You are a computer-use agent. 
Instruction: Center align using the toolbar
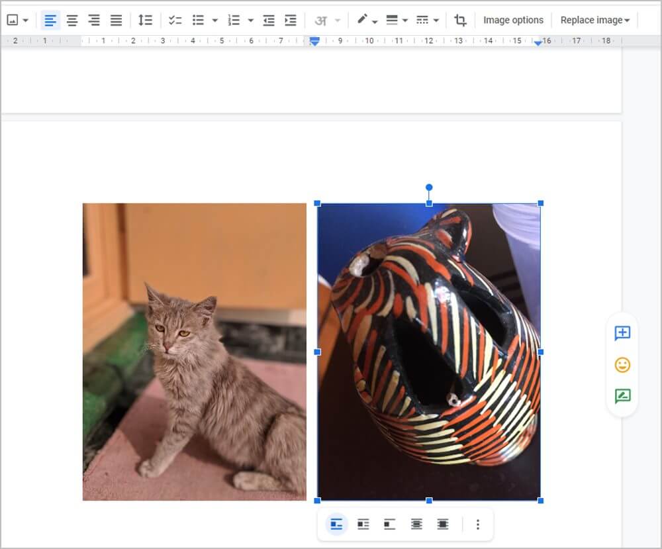tap(72, 21)
